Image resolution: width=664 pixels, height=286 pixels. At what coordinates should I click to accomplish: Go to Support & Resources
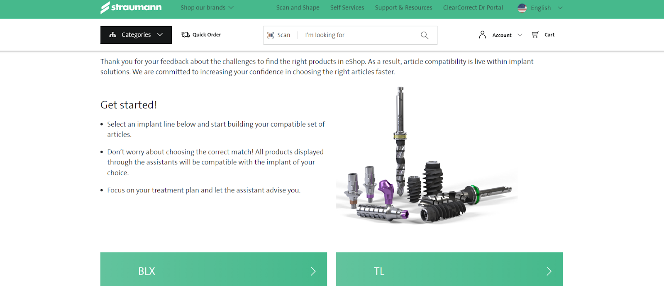403,7
